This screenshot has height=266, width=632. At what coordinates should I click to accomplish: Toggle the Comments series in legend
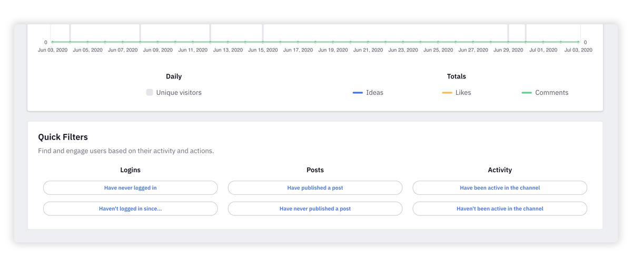click(x=545, y=92)
